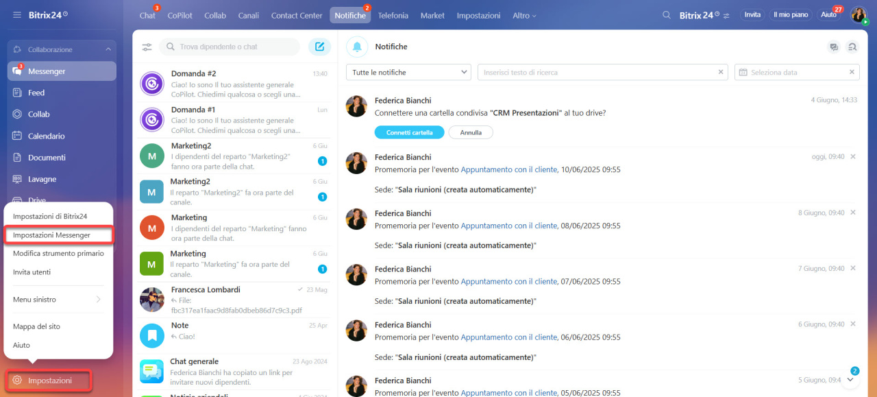Open Marketing channel with green M avatar
The height and width of the screenshot is (397, 877).
(x=235, y=264)
